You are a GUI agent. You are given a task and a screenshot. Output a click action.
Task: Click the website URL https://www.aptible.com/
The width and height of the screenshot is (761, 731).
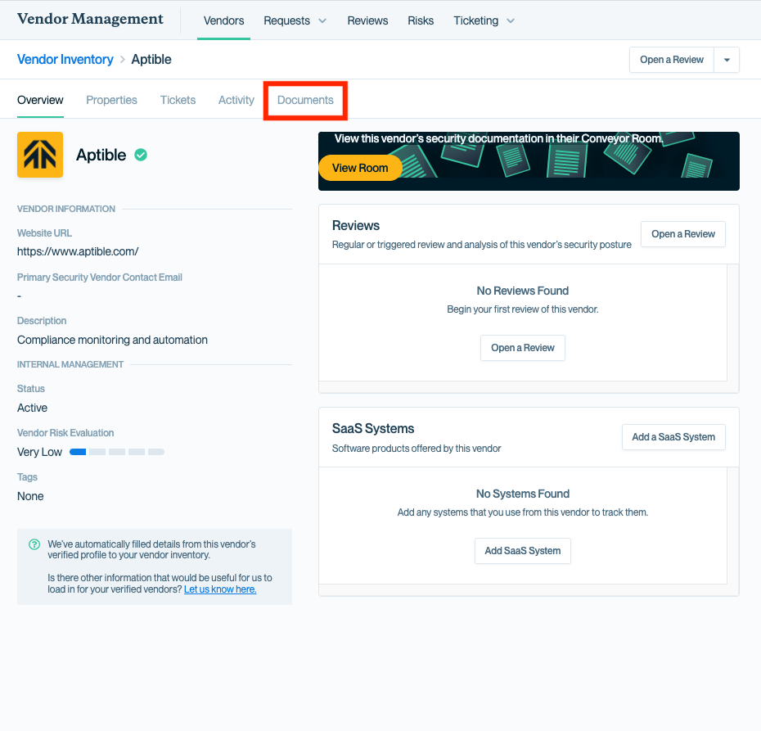coord(78,251)
